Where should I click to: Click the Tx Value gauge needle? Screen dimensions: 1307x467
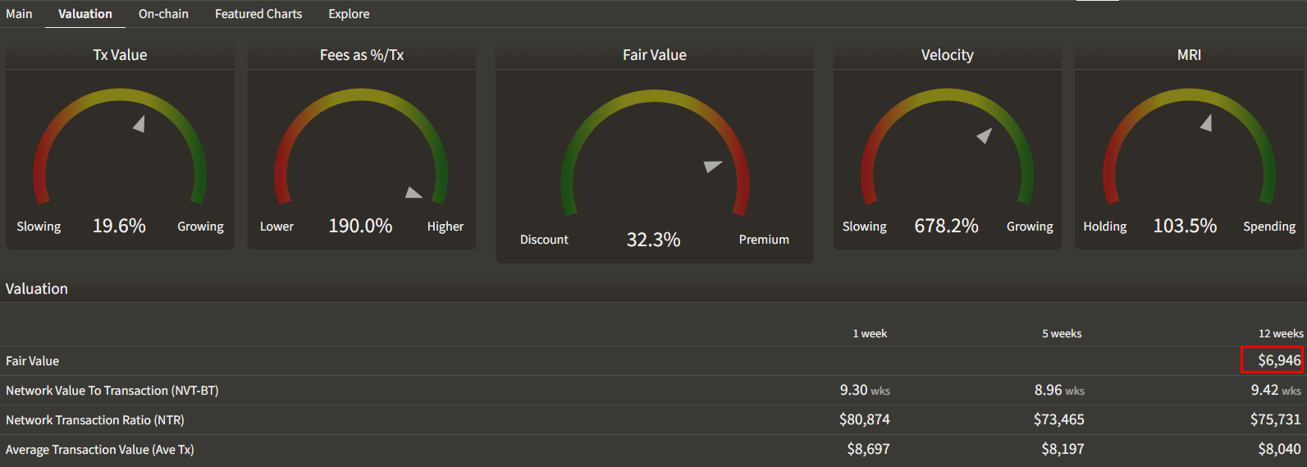[x=139, y=124]
